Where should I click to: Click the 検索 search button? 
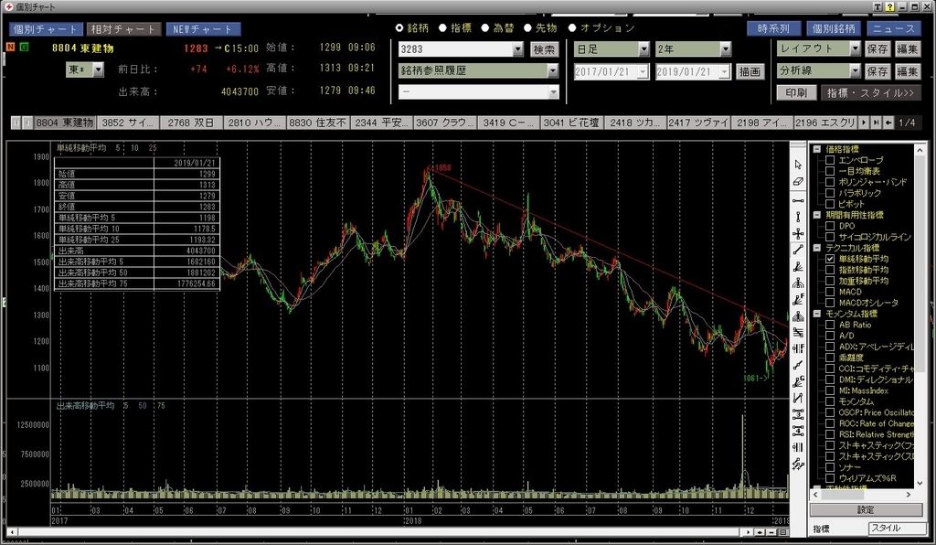(544, 49)
